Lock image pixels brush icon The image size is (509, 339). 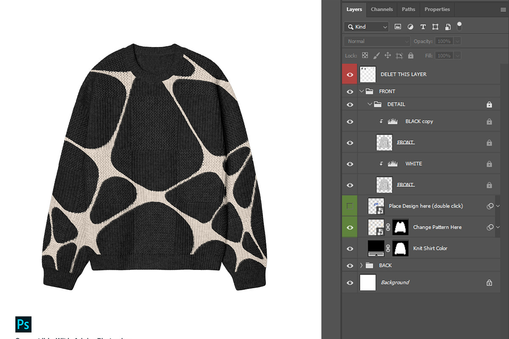[376, 56]
